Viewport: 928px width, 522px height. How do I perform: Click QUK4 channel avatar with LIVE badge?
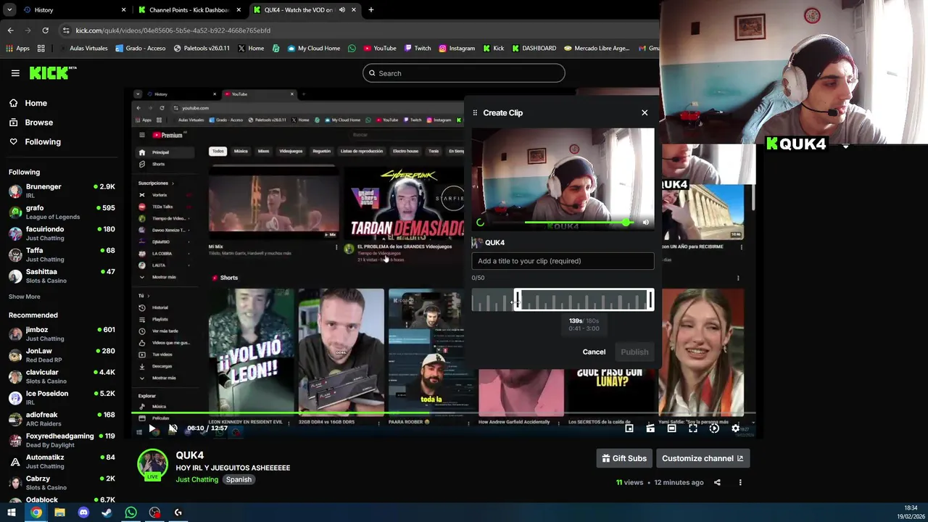[x=153, y=465]
